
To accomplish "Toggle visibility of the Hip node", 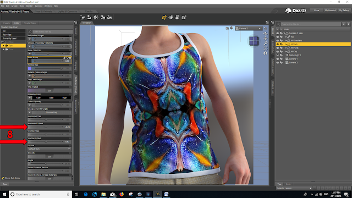I will [278, 37].
